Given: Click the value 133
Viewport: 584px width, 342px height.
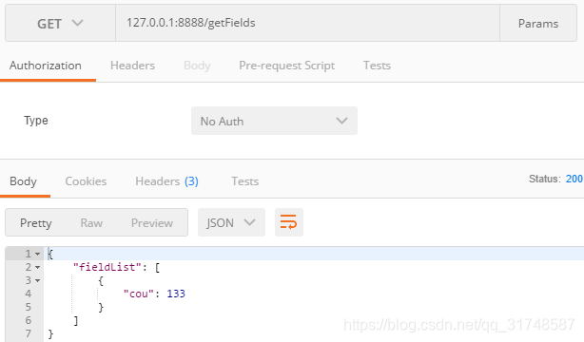Looking at the screenshot, I should click(176, 294).
